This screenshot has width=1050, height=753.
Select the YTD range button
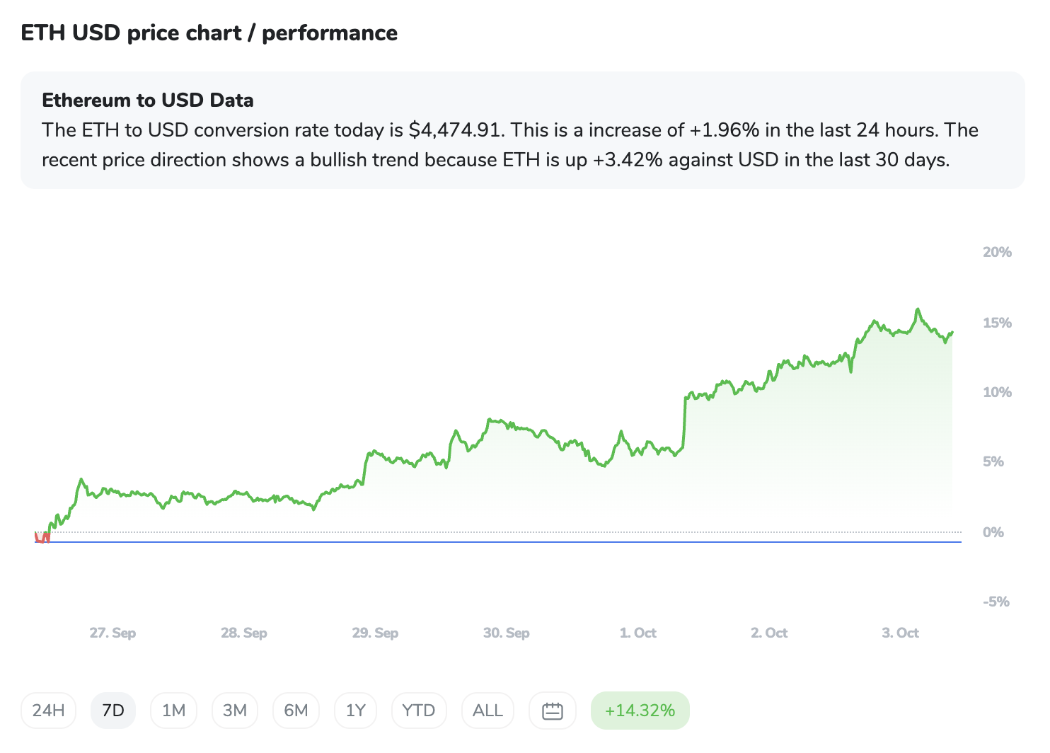tap(419, 711)
